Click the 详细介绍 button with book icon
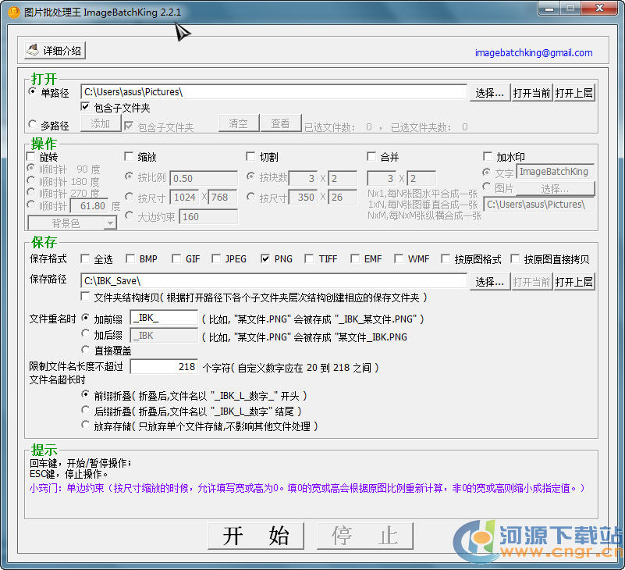625x570 pixels. (55, 51)
